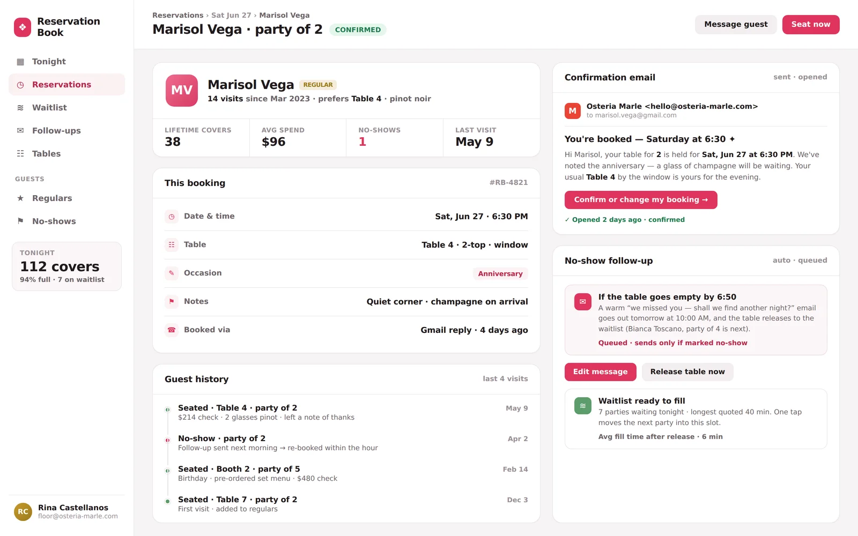The height and width of the screenshot is (536, 858).
Task: Click the Date & time clock icon
Action: (x=172, y=217)
